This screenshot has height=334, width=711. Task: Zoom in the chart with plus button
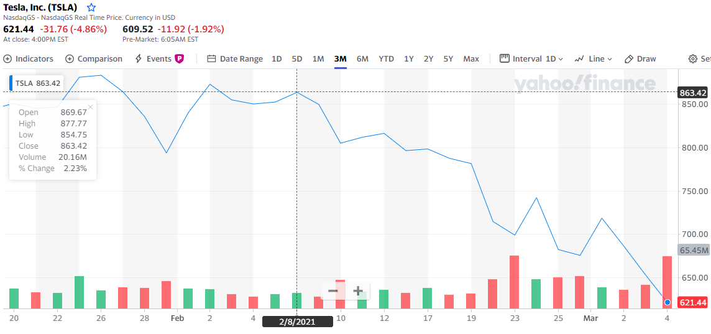358,290
